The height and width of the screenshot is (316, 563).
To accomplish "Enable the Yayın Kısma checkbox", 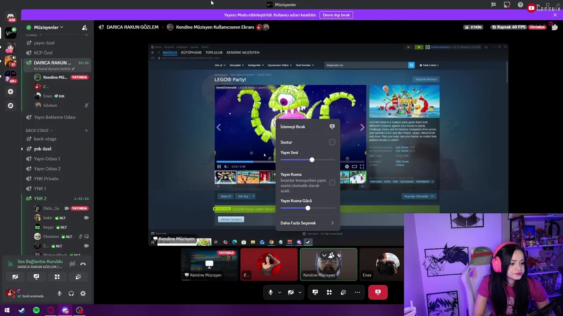I will coord(332,183).
